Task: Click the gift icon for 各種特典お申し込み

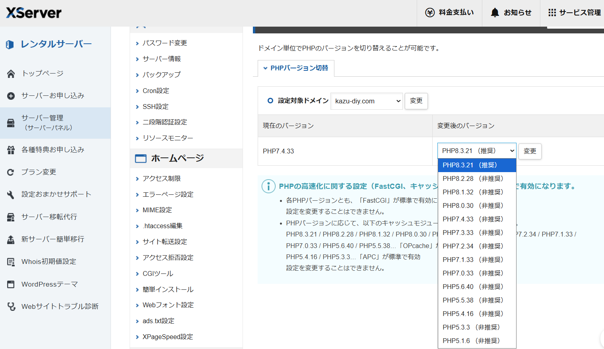Action: tap(11, 150)
